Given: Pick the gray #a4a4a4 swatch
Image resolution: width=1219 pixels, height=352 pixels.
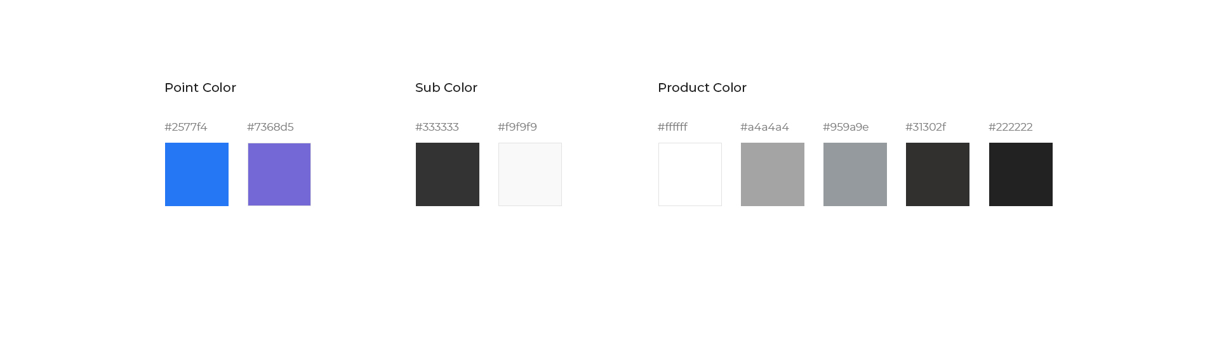Looking at the screenshot, I should tap(773, 174).
